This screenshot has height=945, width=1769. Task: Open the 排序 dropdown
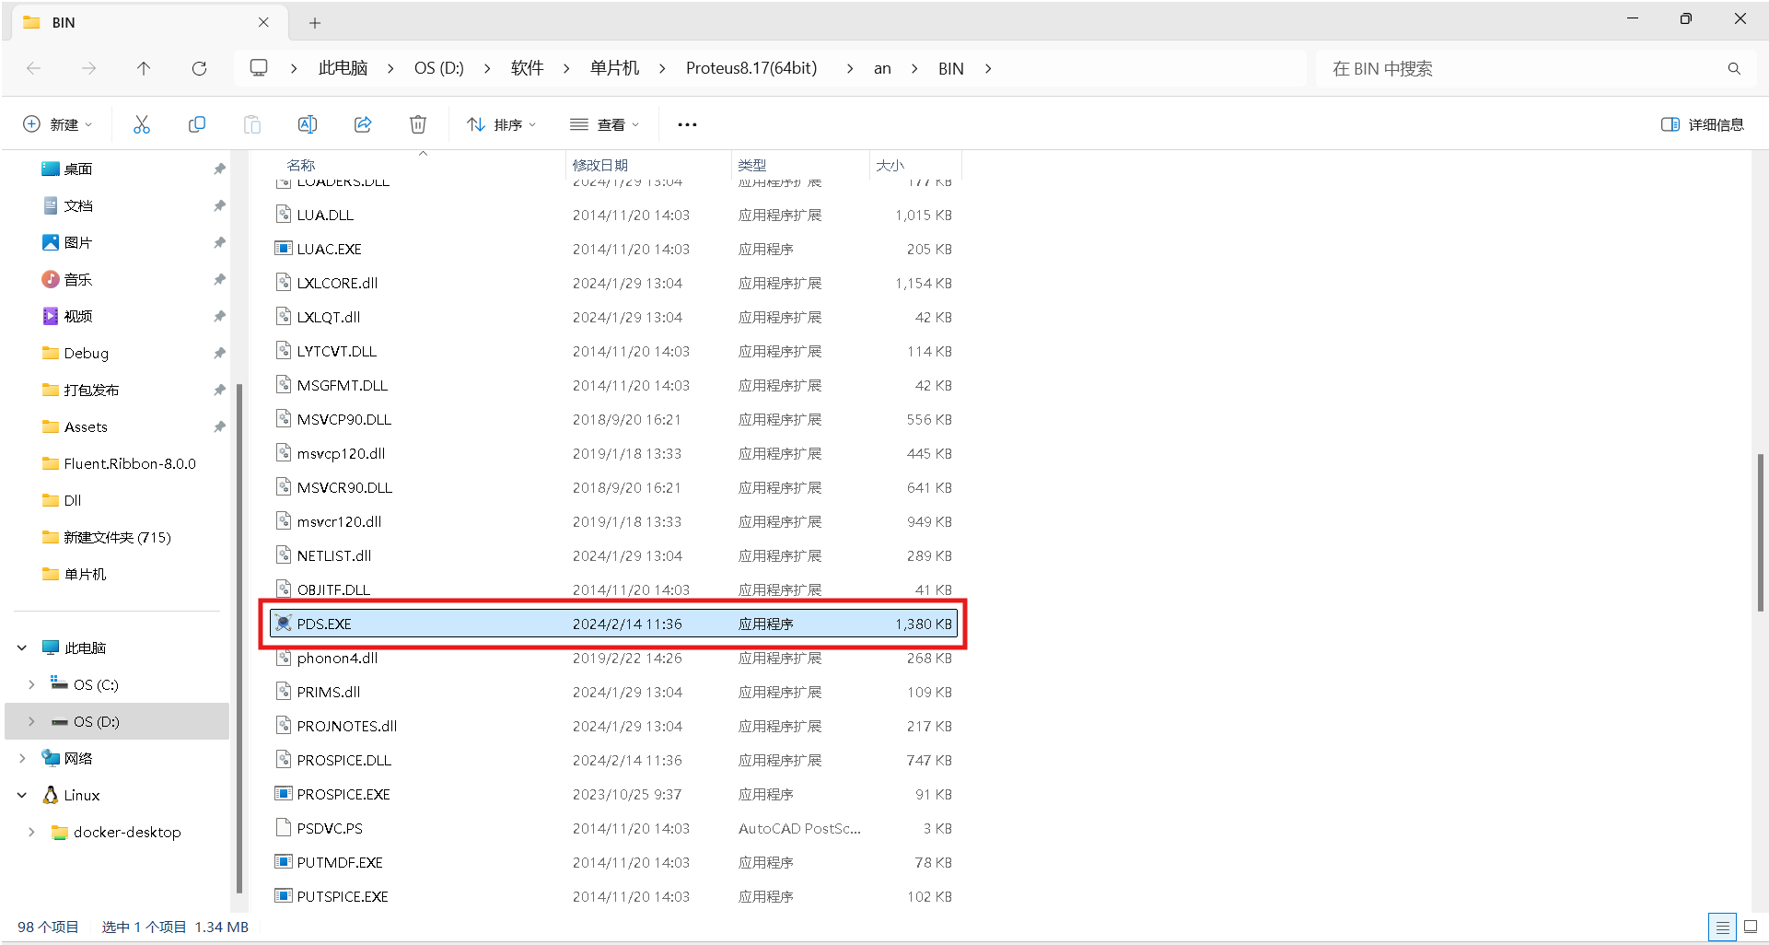501,123
